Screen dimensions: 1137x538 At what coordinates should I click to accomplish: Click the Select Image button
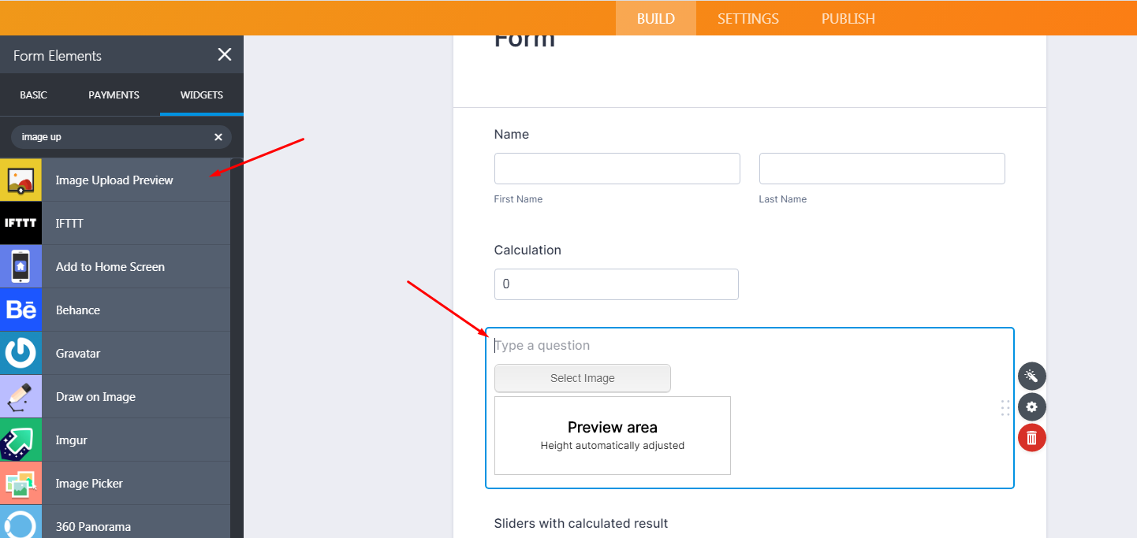click(582, 378)
